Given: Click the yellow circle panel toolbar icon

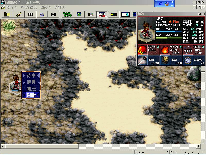Looking at the screenshot, I should tap(114, 14).
